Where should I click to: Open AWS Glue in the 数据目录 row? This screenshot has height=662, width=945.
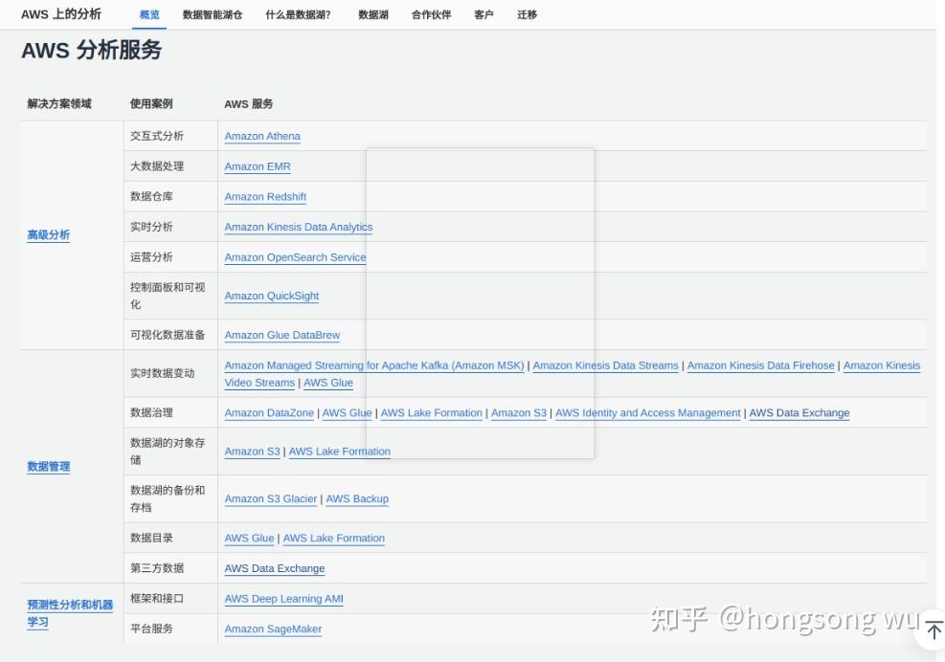(249, 538)
